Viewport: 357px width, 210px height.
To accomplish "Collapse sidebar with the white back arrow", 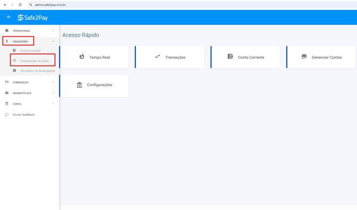I will point(9,17).
